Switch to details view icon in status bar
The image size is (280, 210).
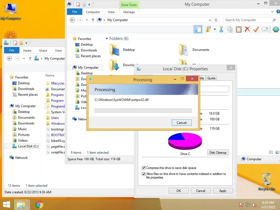tap(271, 152)
